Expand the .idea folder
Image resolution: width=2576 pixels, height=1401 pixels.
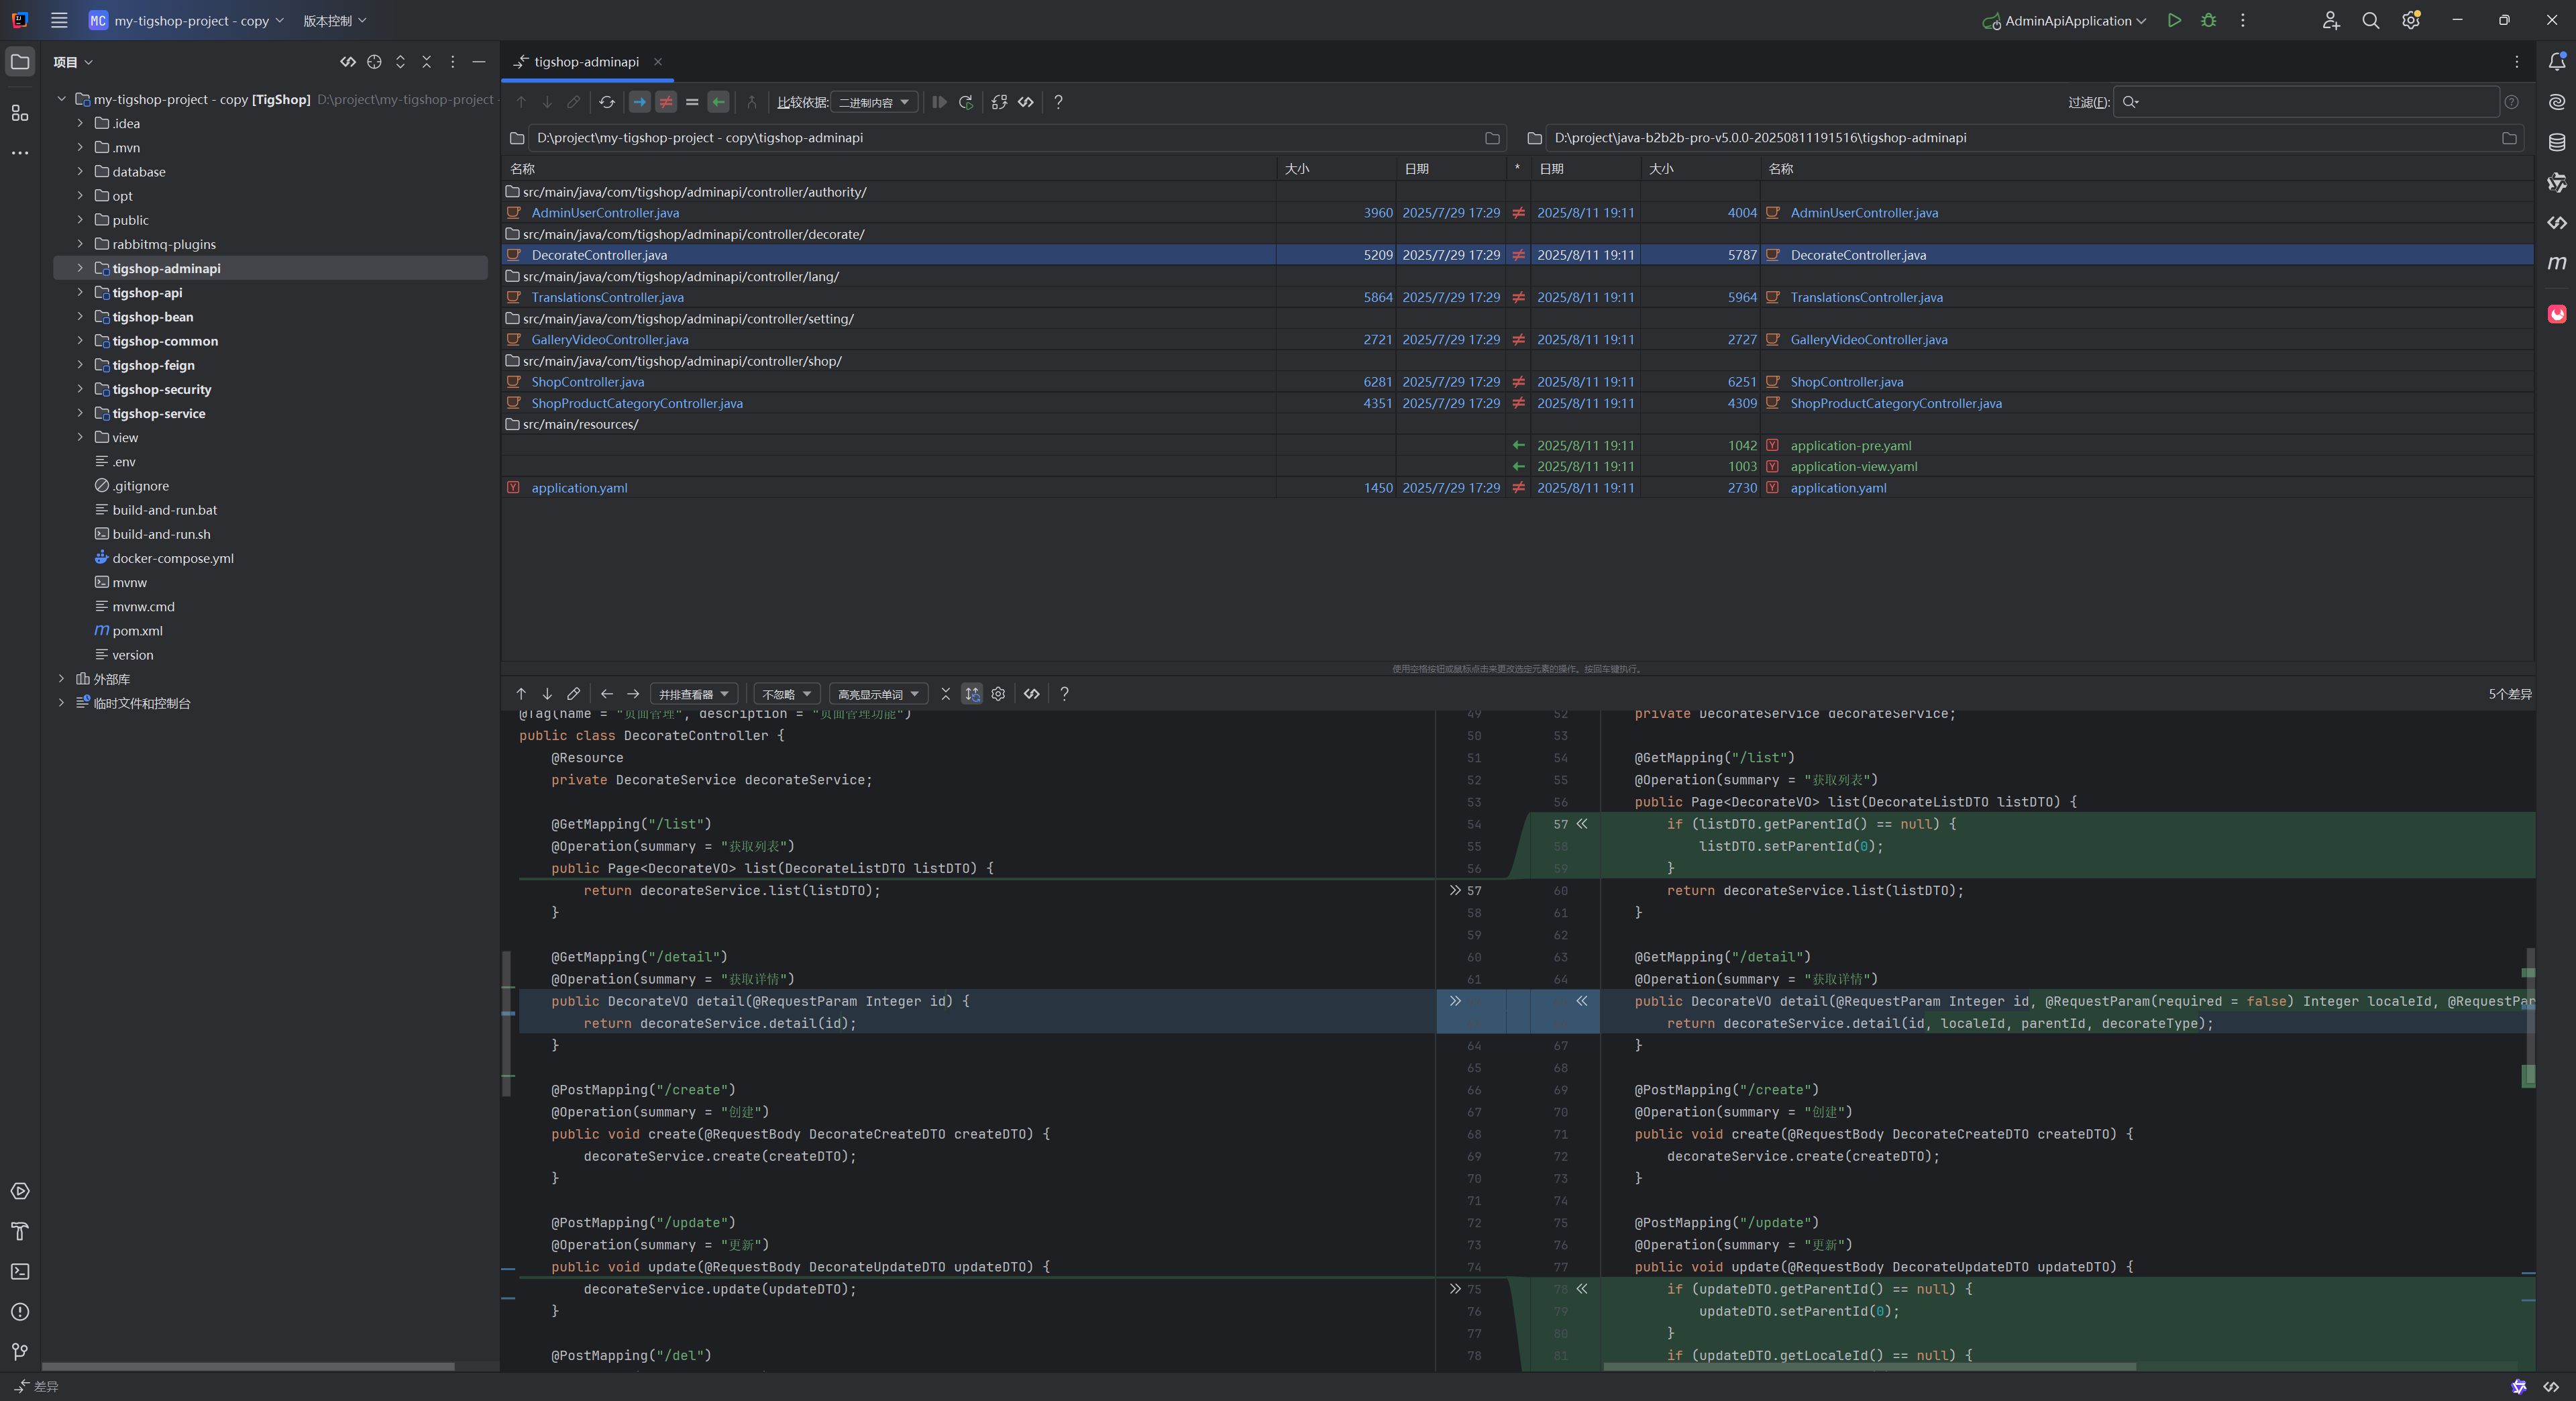tap(80, 123)
